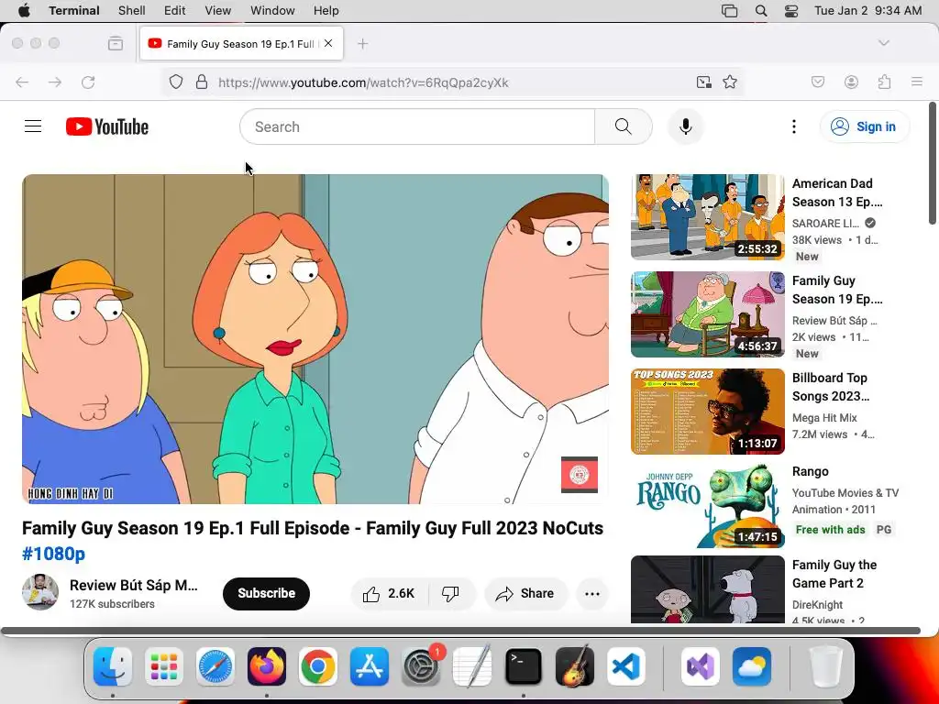Open American Dad Season 13 video title

[x=837, y=192]
